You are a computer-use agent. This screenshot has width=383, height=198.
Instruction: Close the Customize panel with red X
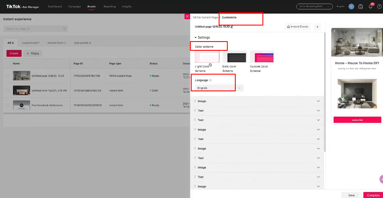tap(187, 16)
